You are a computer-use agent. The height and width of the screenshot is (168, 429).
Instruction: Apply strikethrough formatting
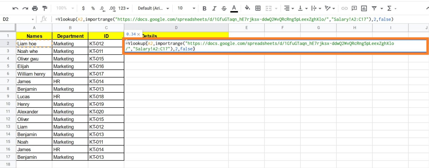(224, 8)
